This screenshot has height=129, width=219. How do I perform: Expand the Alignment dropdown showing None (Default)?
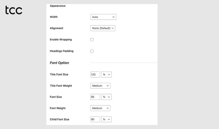tap(103, 28)
